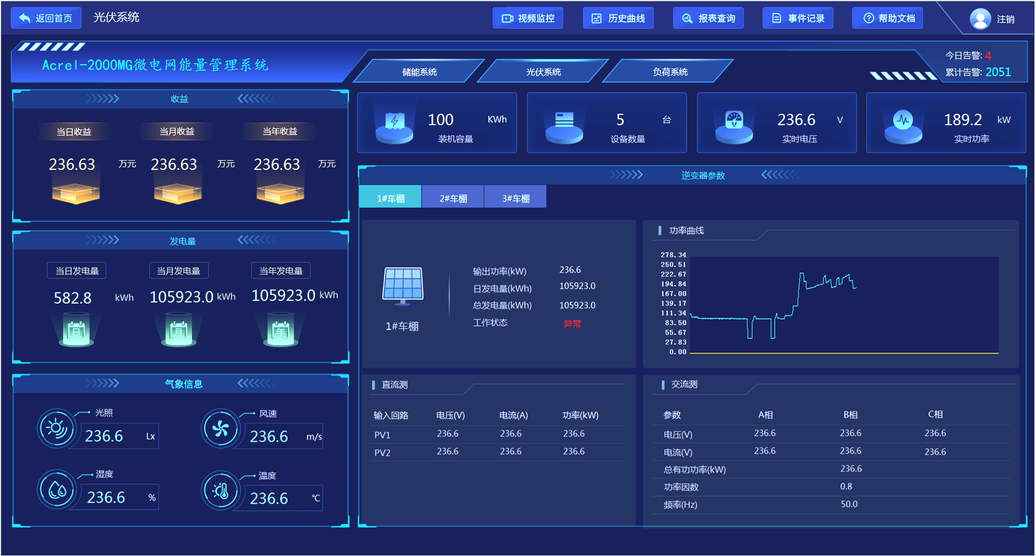This screenshot has height=556, width=1036.
Task: Click the 温度 thermometer icon
Action: pos(220,491)
